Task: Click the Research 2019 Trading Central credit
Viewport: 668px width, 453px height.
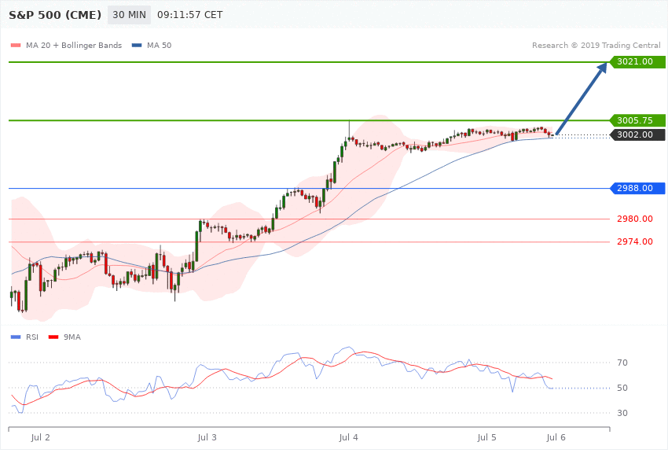Action: [596, 45]
